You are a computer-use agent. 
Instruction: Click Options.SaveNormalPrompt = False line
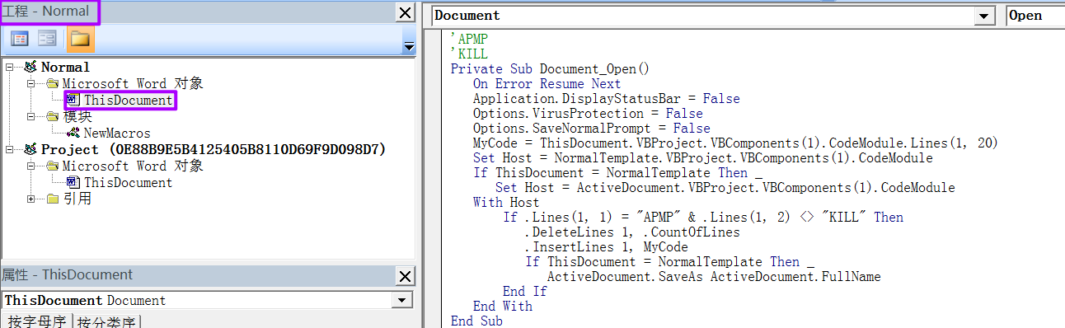[591, 129]
